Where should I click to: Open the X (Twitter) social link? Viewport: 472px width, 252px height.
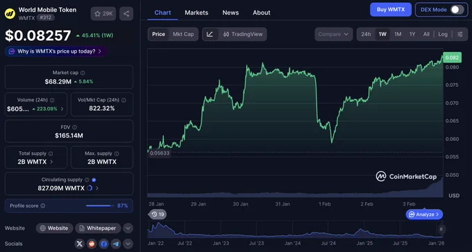coord(79,244)
